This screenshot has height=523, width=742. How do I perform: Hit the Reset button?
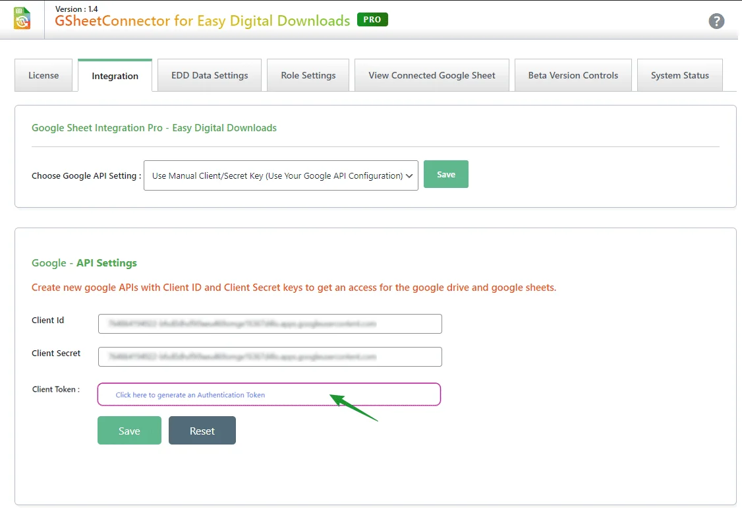(x=202, y=431)
